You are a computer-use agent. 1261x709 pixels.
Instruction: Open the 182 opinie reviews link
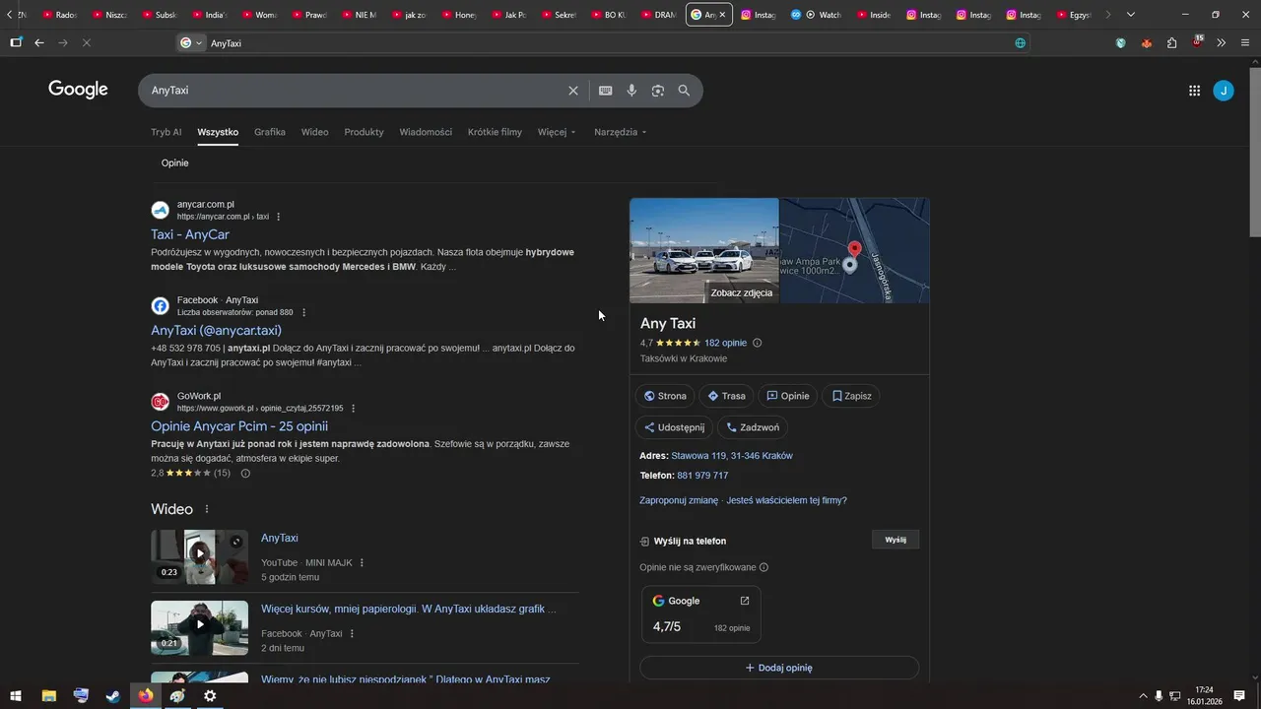coord(725,343)
